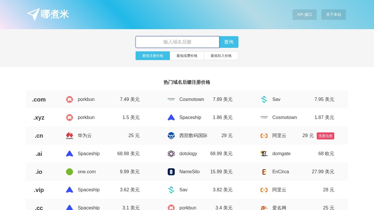Click porkbun icon in .com row
The width and height of the screenshot is (374, 210).
click(x=70, y=99)
